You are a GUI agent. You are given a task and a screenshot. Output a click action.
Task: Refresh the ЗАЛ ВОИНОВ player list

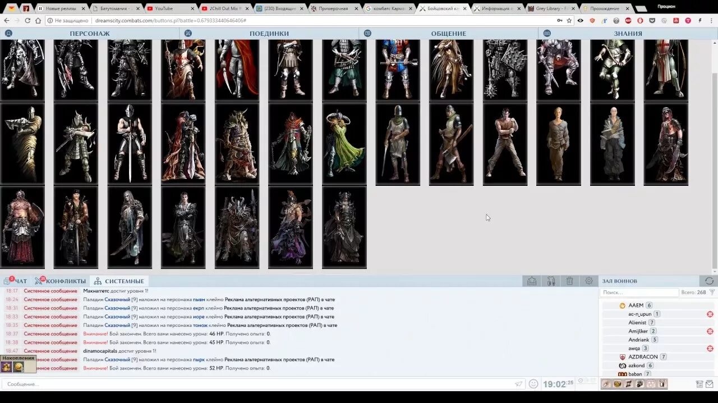click(x=710, y=281)
